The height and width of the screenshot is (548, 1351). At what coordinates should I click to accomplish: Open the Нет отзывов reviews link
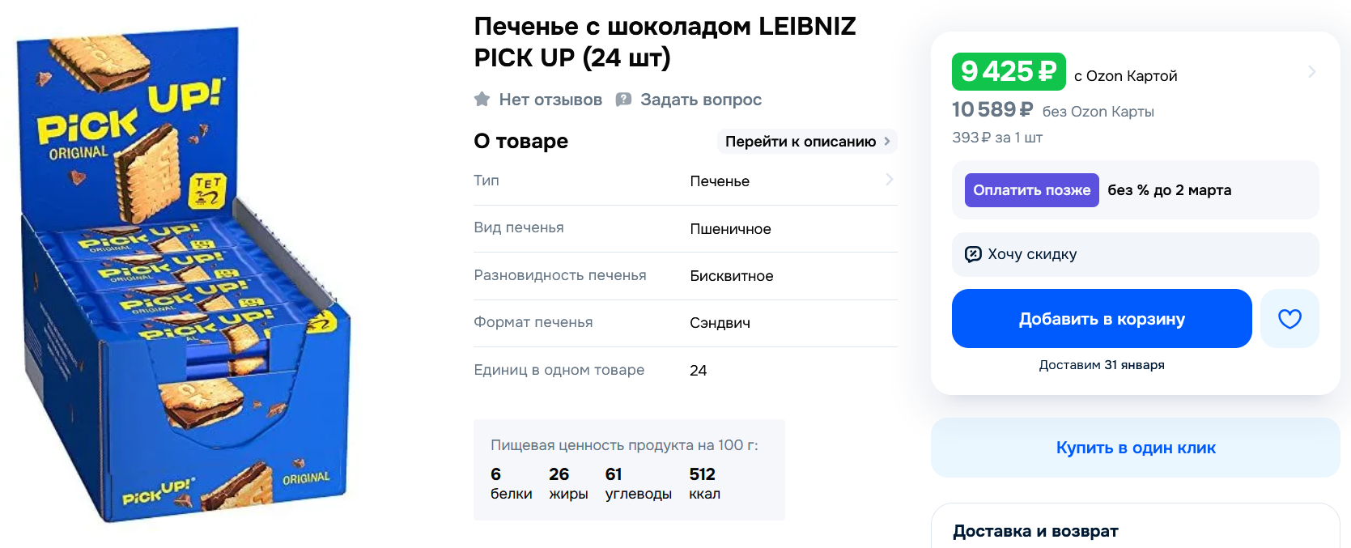[550, 100]
